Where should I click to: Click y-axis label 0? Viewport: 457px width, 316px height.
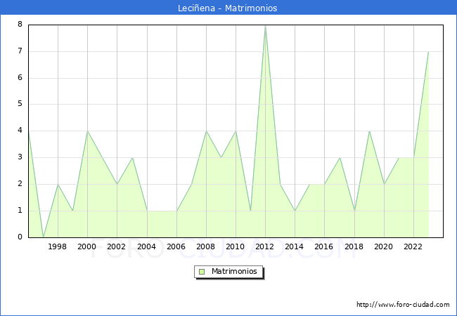20,237
